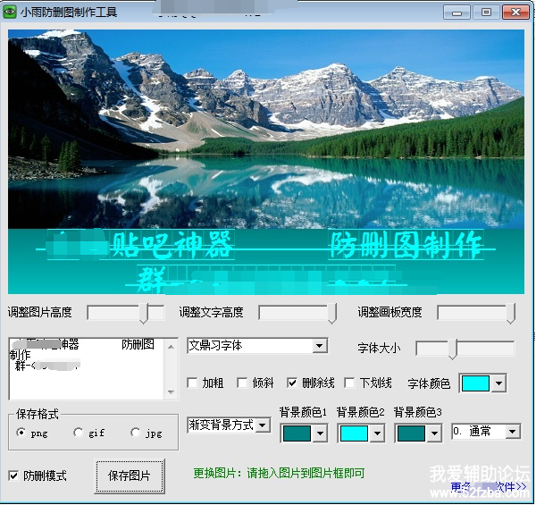Click the 防删图制作 text in preview

[406, 245]
